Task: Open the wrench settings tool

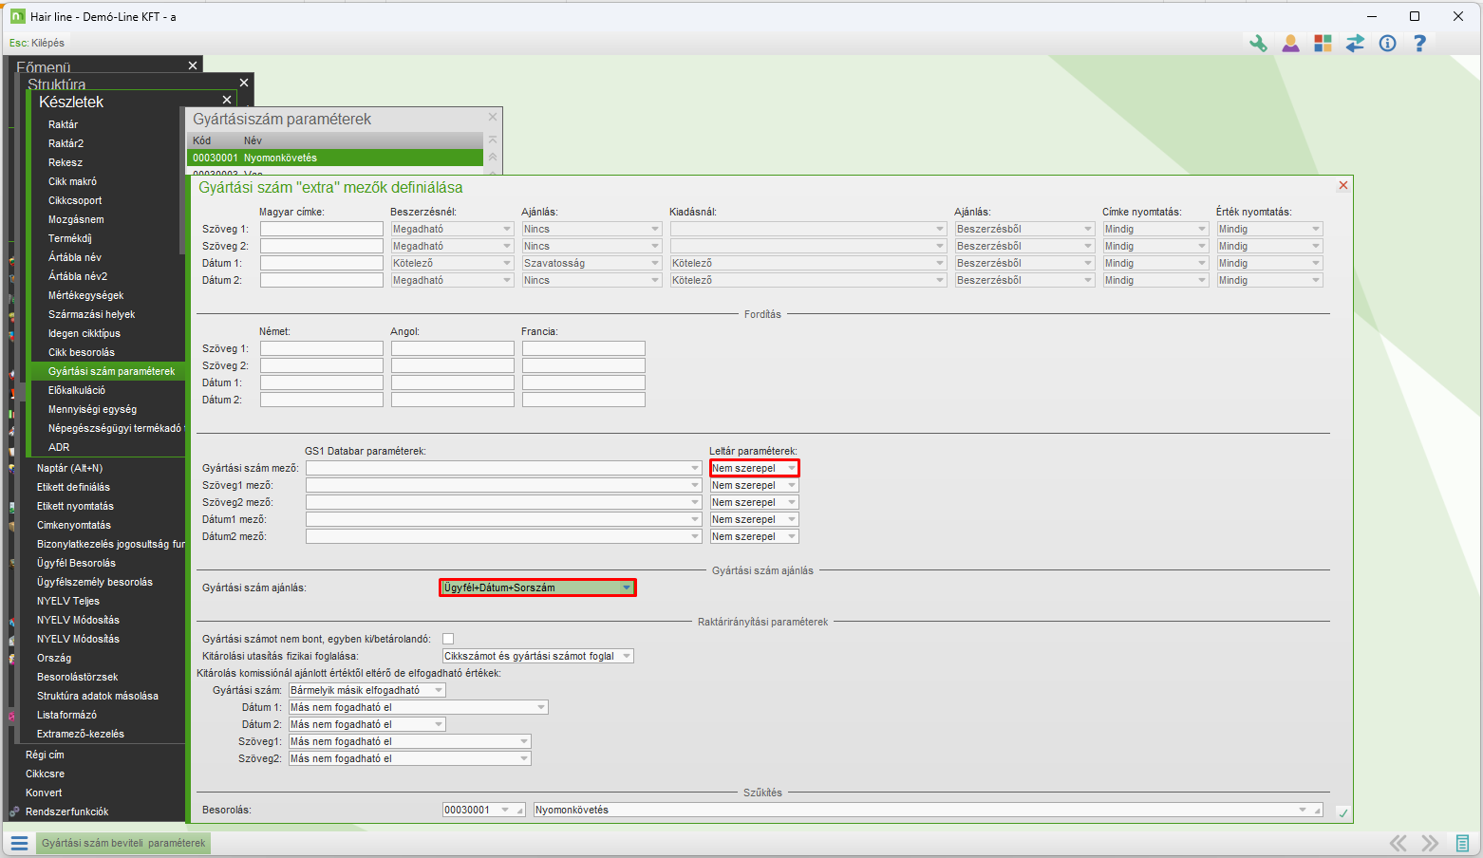Action: [1258, 44]
